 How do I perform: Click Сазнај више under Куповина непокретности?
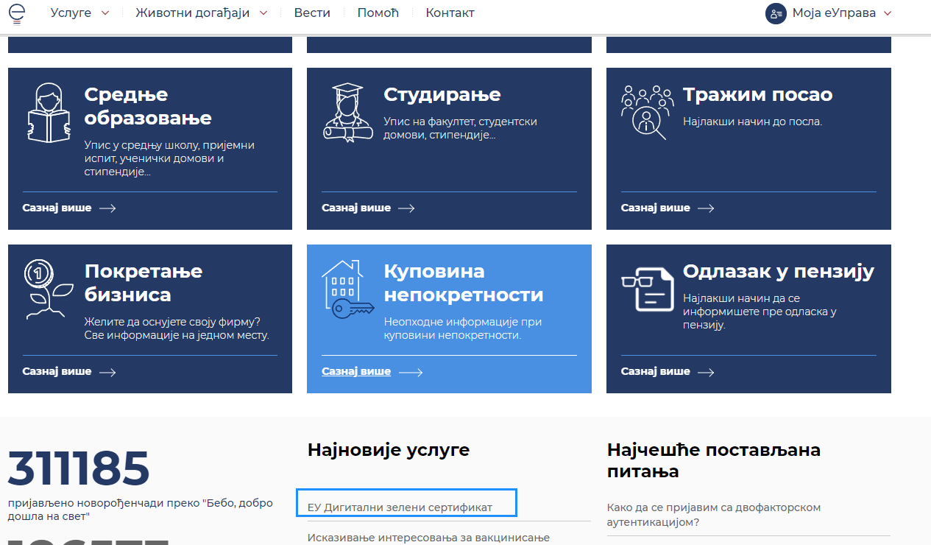[356, 372]
